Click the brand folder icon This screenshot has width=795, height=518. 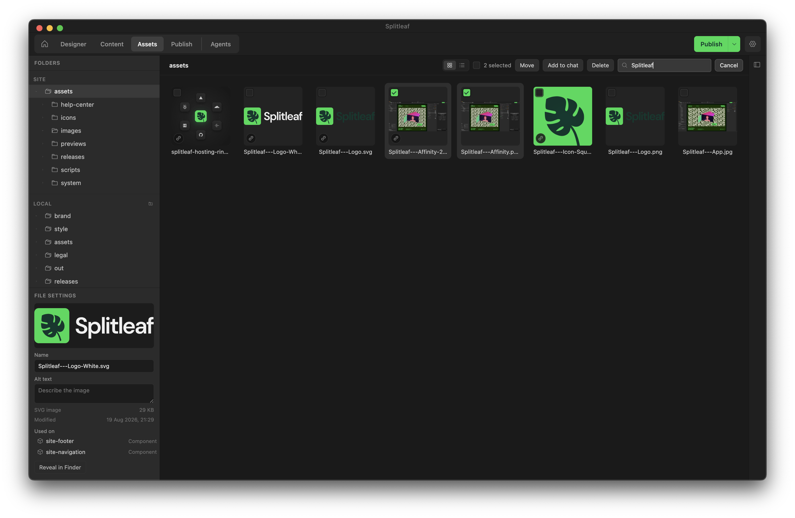(48, 216)
